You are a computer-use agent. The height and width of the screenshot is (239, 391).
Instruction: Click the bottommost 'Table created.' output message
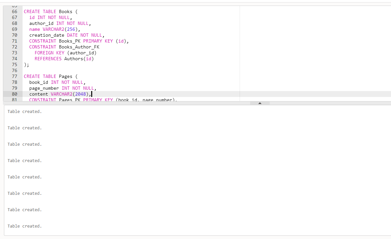coord(25,226)
